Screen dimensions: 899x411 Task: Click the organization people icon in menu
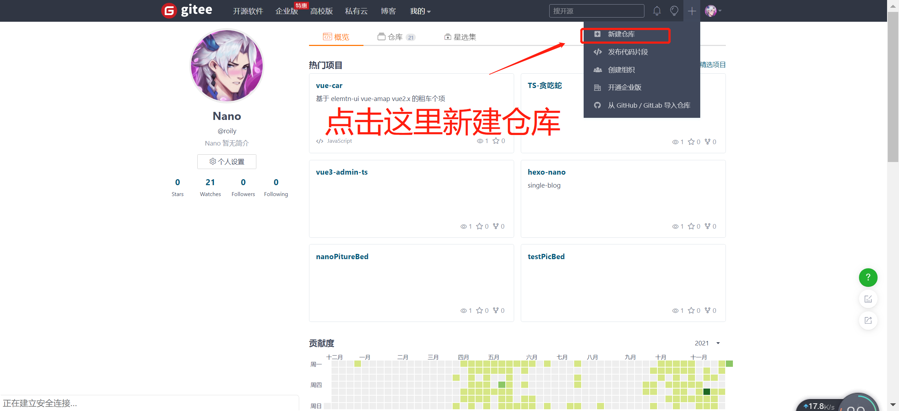point(597,70)
